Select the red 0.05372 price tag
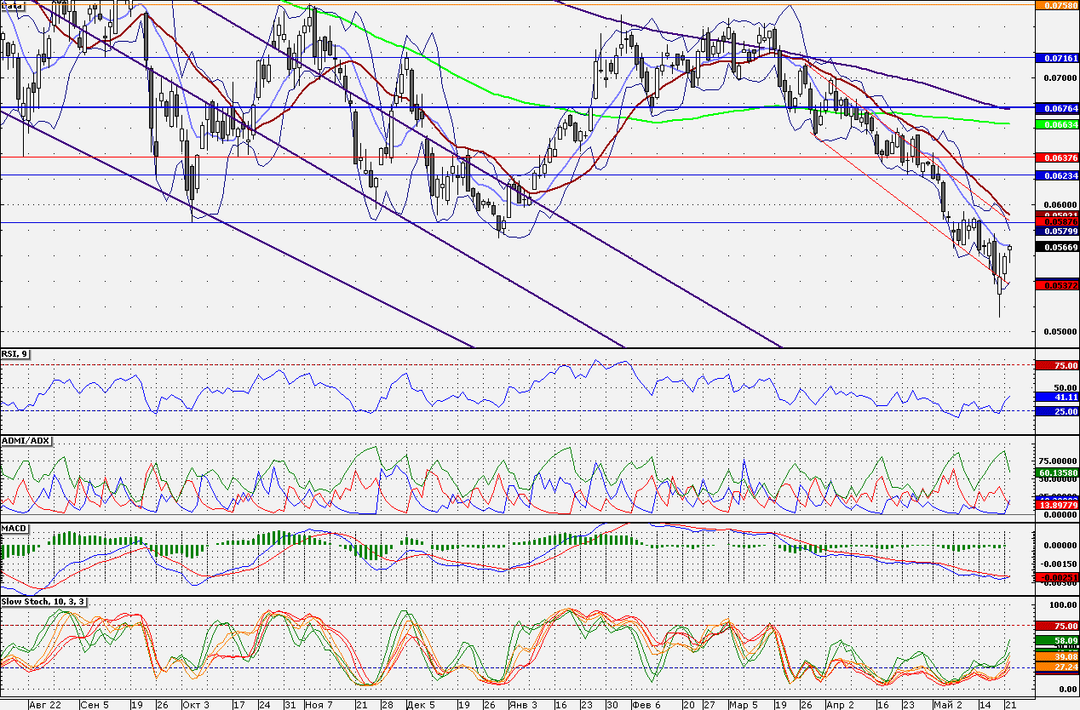The height and width of the screenshot is (710, 1080). pos(1056,285)
